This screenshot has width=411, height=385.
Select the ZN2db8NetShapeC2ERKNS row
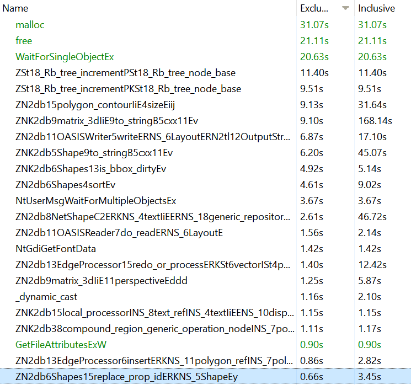pos(205,217)
